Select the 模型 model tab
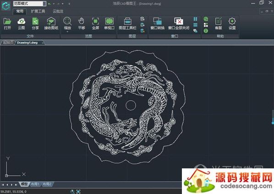 point(24,184)
